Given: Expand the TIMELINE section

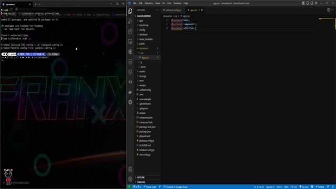Looking at the screenshot, I should 148,182.
